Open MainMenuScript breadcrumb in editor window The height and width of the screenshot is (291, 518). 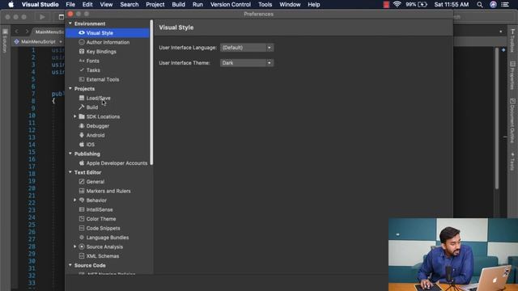(38, 42)
